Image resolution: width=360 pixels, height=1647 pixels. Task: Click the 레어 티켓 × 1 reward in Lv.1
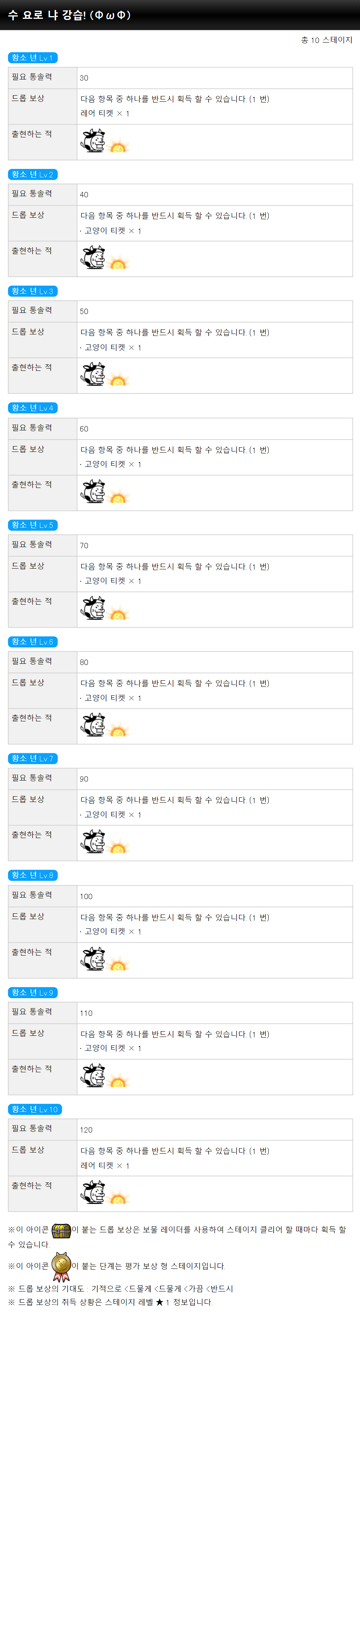click(105, 113)
